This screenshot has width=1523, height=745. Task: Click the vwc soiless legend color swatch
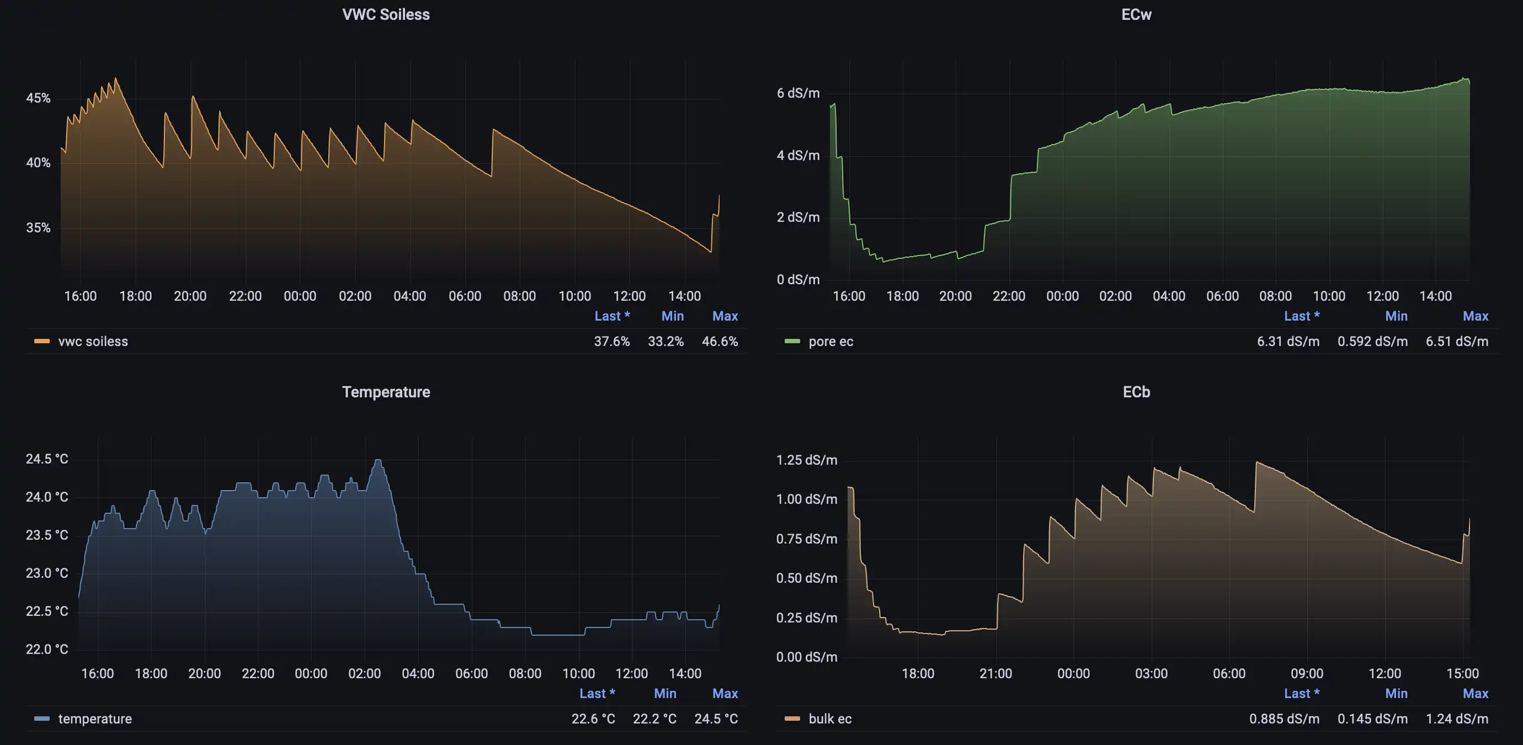(41, 341)
